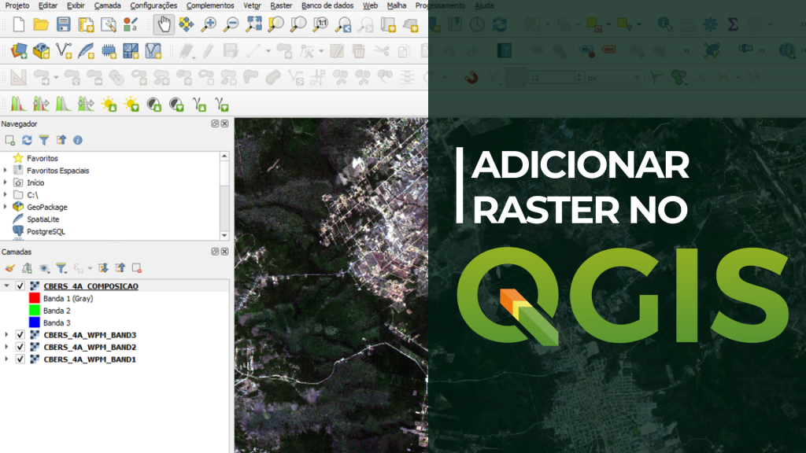Click the Zoom In magnifier tool
This screenshot has width=806, height=453.
[209, 24]
